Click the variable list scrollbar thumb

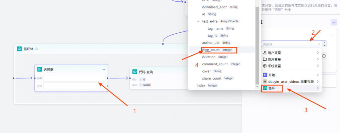(257, 46)
